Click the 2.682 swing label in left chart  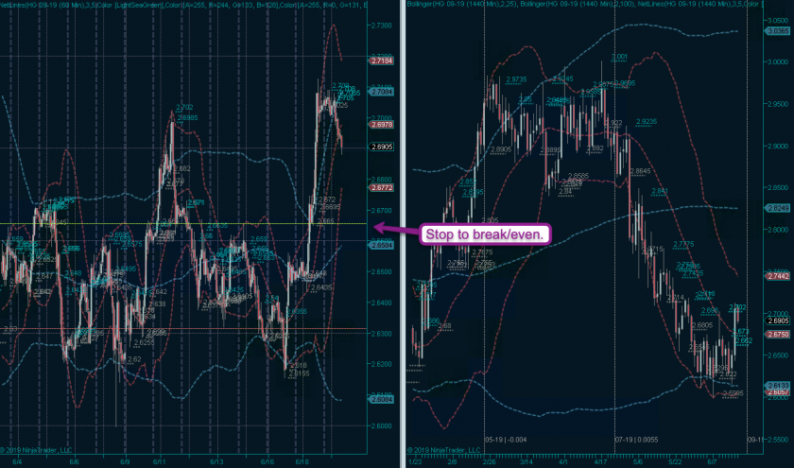coord(182,168)
